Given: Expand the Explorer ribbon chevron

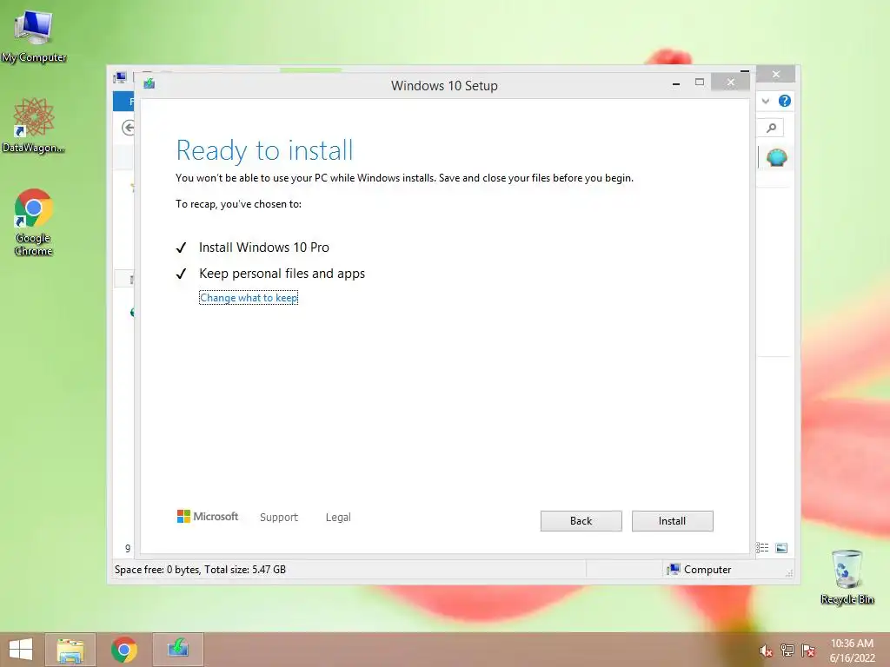Looking at the screenshot, I should [x=766, y=101].
